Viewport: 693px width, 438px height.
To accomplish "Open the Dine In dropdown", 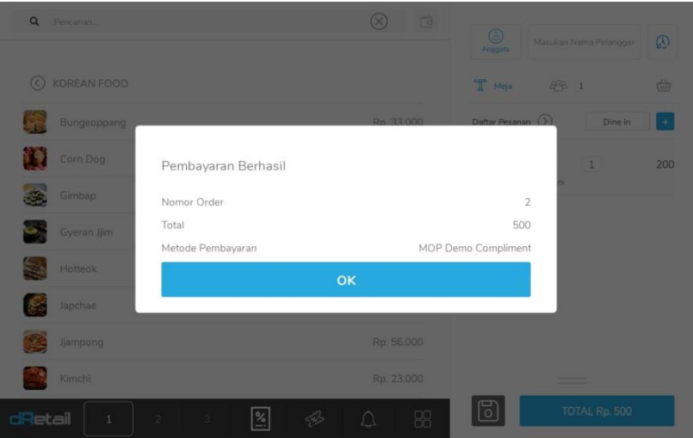I will click(x=617, y=121).
